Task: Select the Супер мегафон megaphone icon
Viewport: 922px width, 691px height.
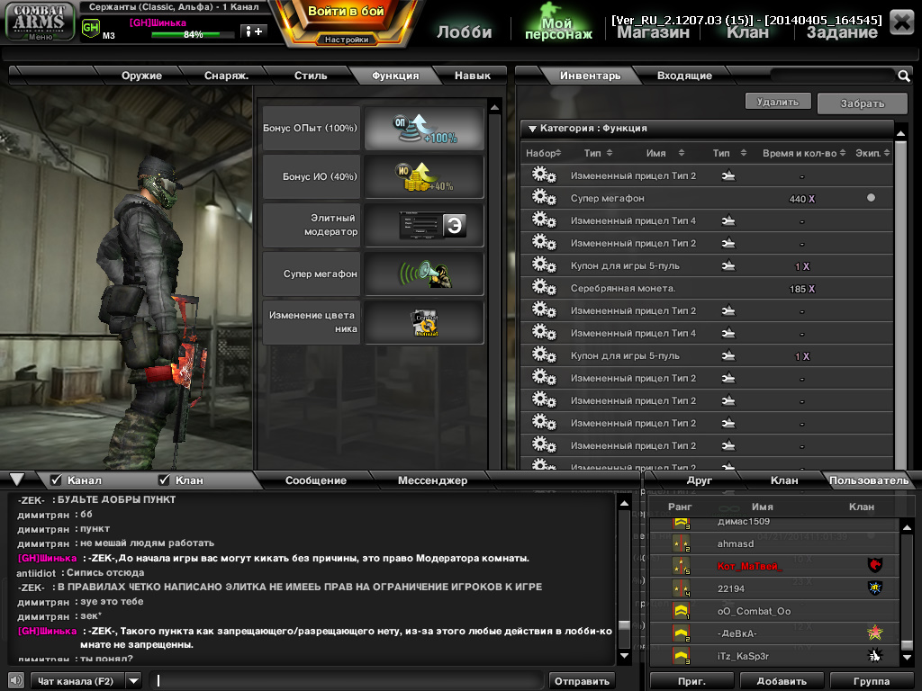Action: [x=424, y=274]
